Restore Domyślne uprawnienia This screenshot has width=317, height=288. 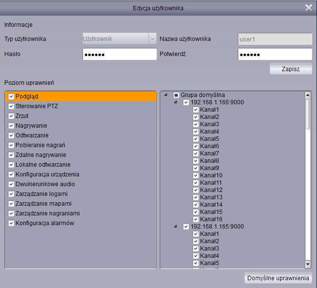(278, 278)
